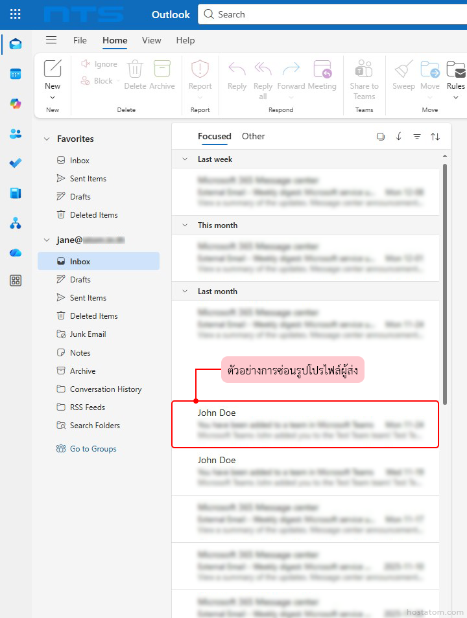
Task: Click the Delete trash can icon
Action: click(x=135, y=69)
